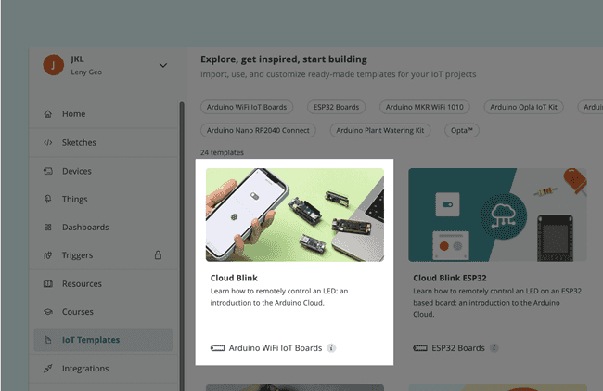Click the Devices icon in sidebar

click(x=47, y=171)
